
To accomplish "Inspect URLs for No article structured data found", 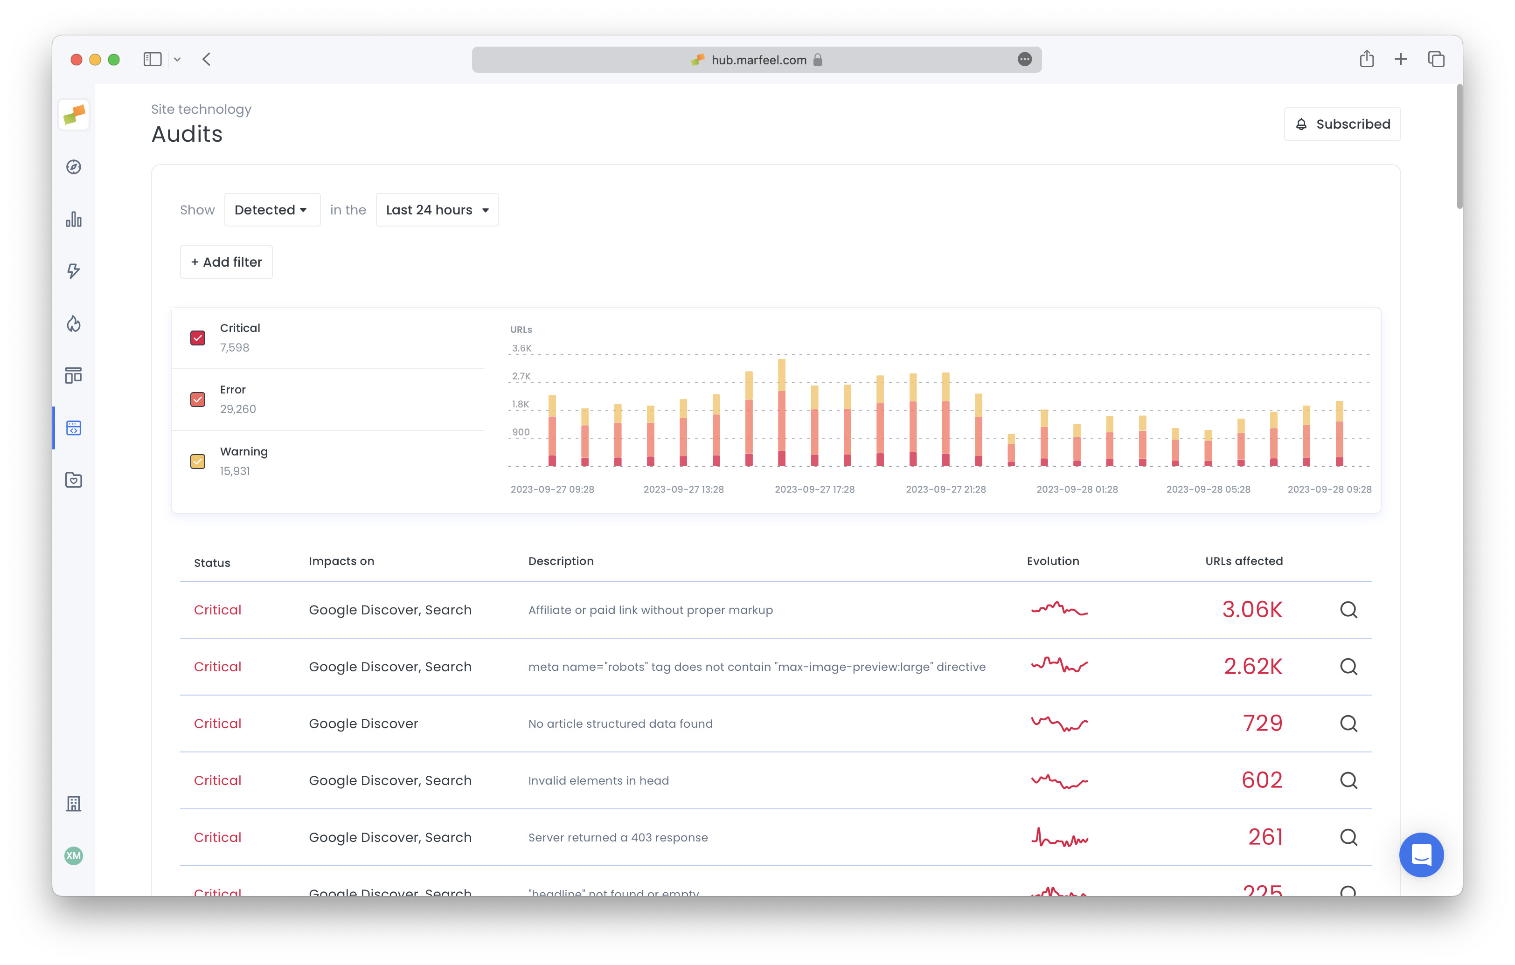I will [x=1349, y=724].
